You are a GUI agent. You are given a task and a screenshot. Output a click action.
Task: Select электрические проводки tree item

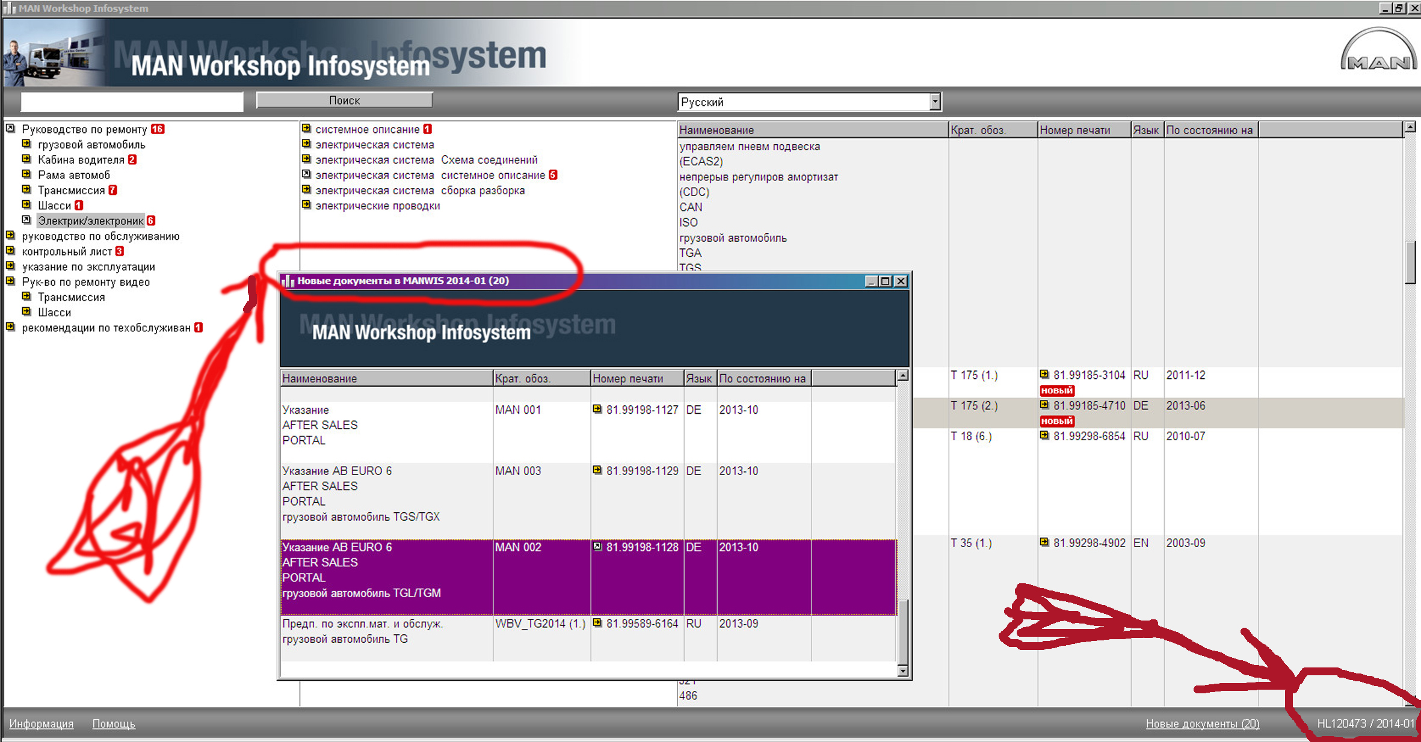pos(377,206)
